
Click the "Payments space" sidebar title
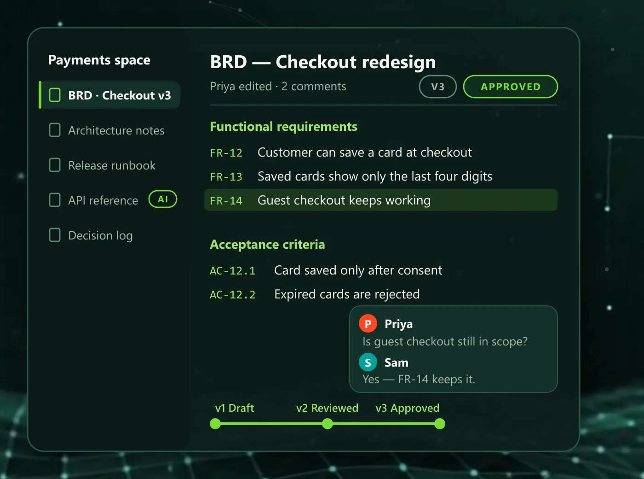[x=99, y=60]
